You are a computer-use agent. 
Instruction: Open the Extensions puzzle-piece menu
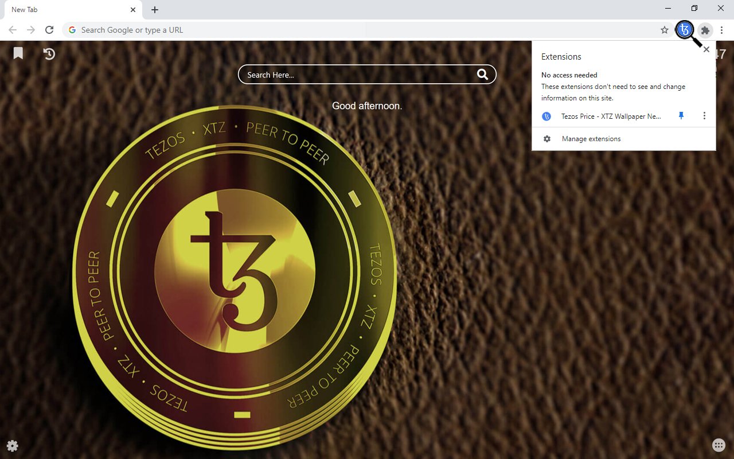pyautogui.click(x=705, y=30)
